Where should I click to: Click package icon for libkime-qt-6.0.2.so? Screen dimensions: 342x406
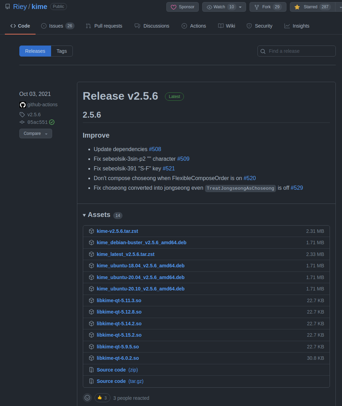click(91, 358)
